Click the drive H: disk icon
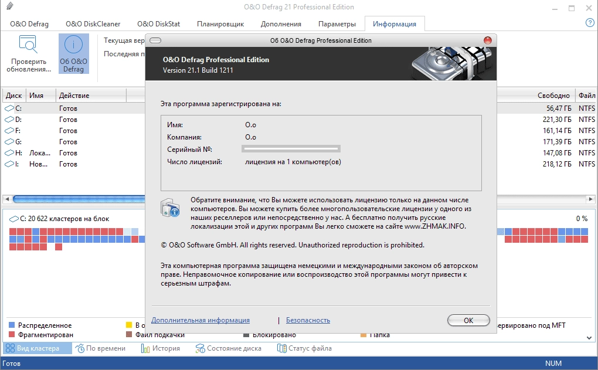Image resolution: width=598 pixels, height=370 pixels. (x=9, y=152)
